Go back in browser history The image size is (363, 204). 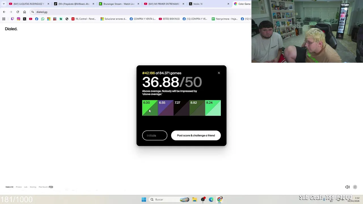click(x=4, y=12)
